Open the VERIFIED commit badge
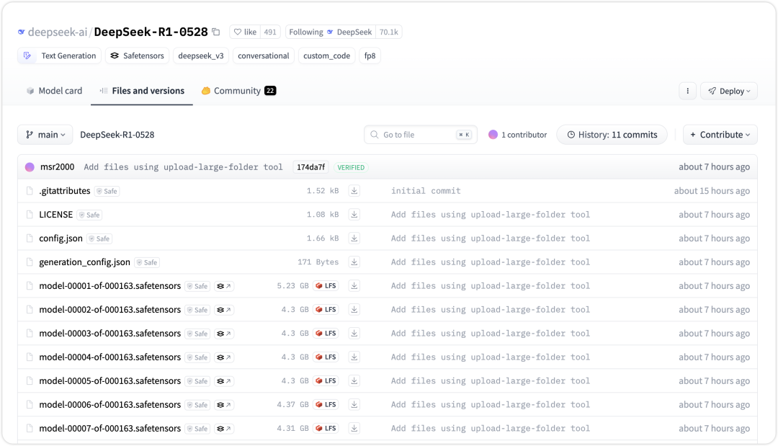The image size is (778, 446). tap(351, 167)
